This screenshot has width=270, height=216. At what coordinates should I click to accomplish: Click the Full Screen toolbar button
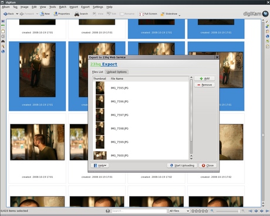tap(148, 14)
